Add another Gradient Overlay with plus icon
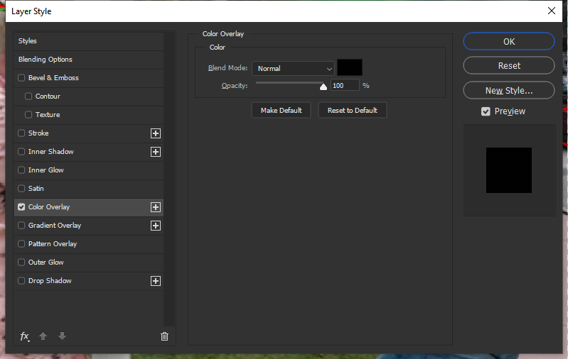Image resolution: width=568 pixels, height=359 pixels. pyautogui.click(x=156, y=226)
